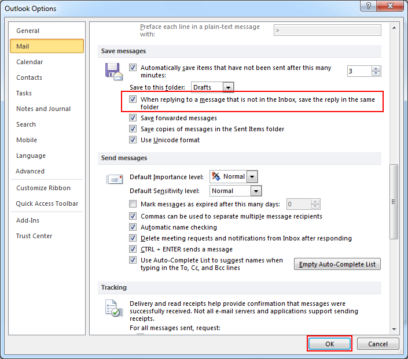Open Customize Ribbon options
Viewport: 408px width, 359px height.
[x=47, y=188]
